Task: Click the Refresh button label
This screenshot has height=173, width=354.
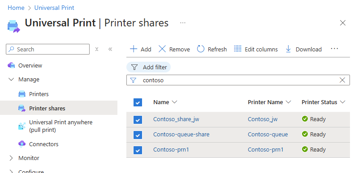Action: [x=217, y=49]
